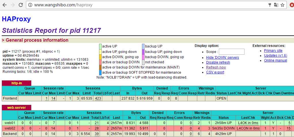Click web01 bytes in value 8 631
This screenshot has width=294, height=137.
coord(130,123)
